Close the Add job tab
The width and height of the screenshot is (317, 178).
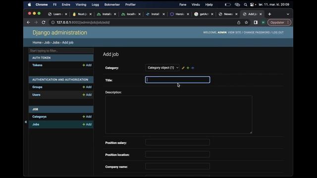pos(261,14)
